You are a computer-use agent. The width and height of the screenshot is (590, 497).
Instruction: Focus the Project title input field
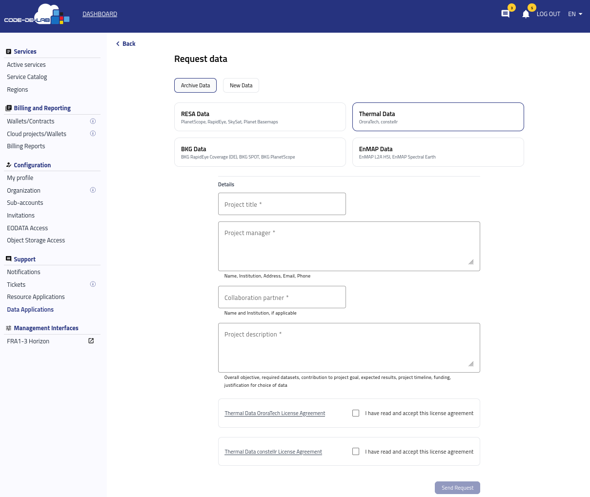[282, 204]
